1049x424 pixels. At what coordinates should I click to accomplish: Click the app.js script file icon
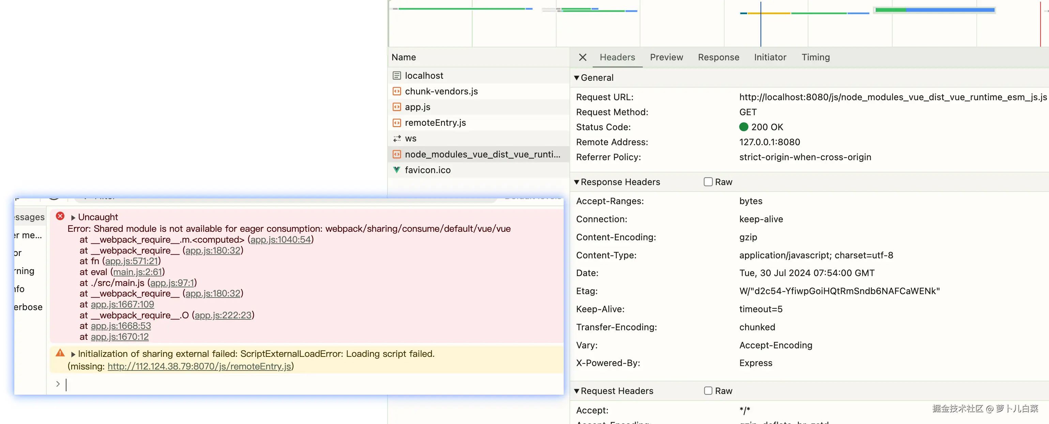coord(396,107)
